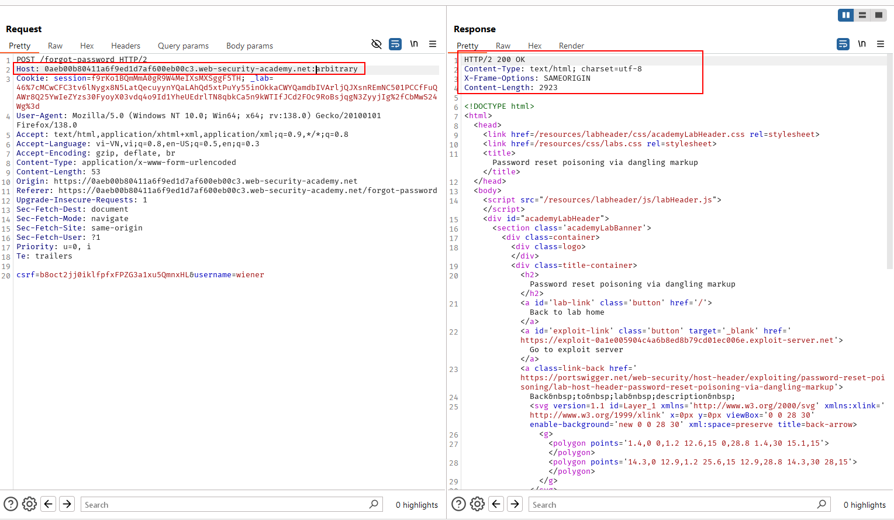Switch to Request Raw tab
The image size is (894, 520).
pyautogui.click(x=55, y=46)
